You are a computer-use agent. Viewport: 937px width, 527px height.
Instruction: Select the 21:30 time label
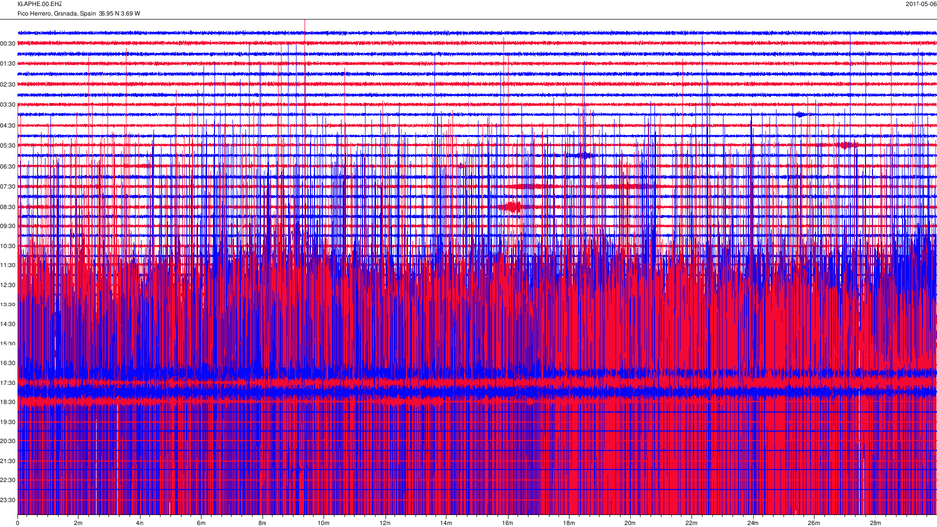click(x=8, y=461)
